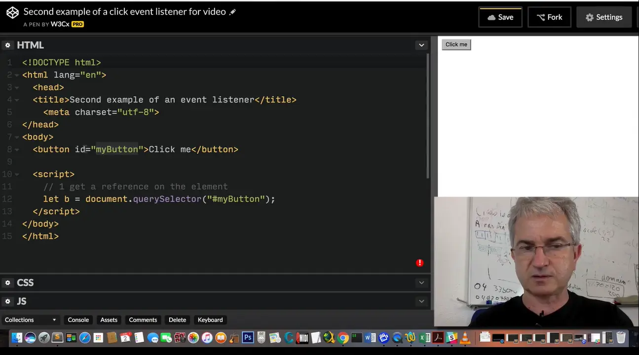639x355 pixels.
Task: Visit the W3Cx author profile link
Action: pyautogui.click(x=60, y=24)
